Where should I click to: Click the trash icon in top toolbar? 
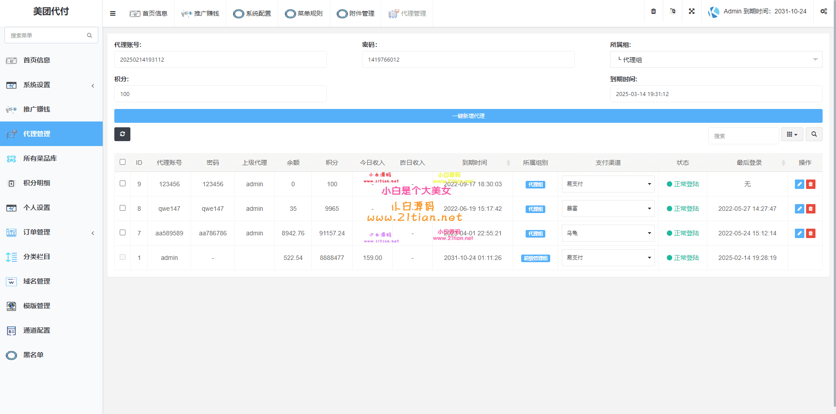coord(653,11)
